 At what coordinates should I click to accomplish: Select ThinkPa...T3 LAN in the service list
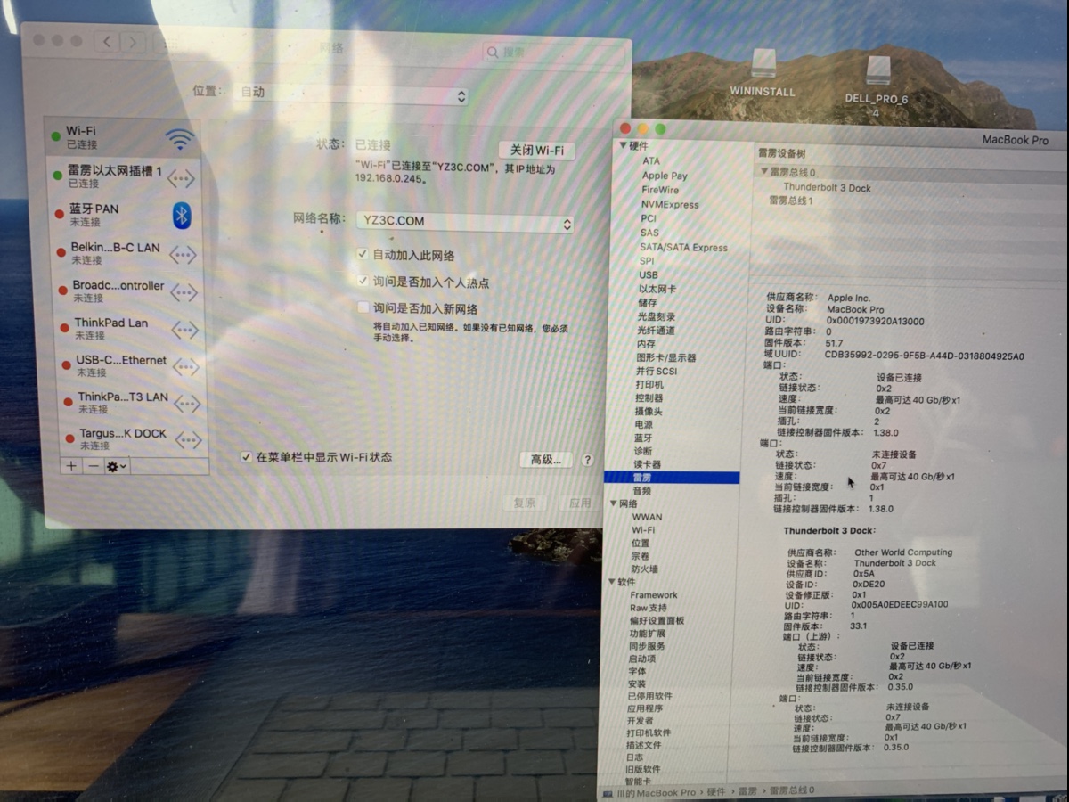tap(128, 403)
